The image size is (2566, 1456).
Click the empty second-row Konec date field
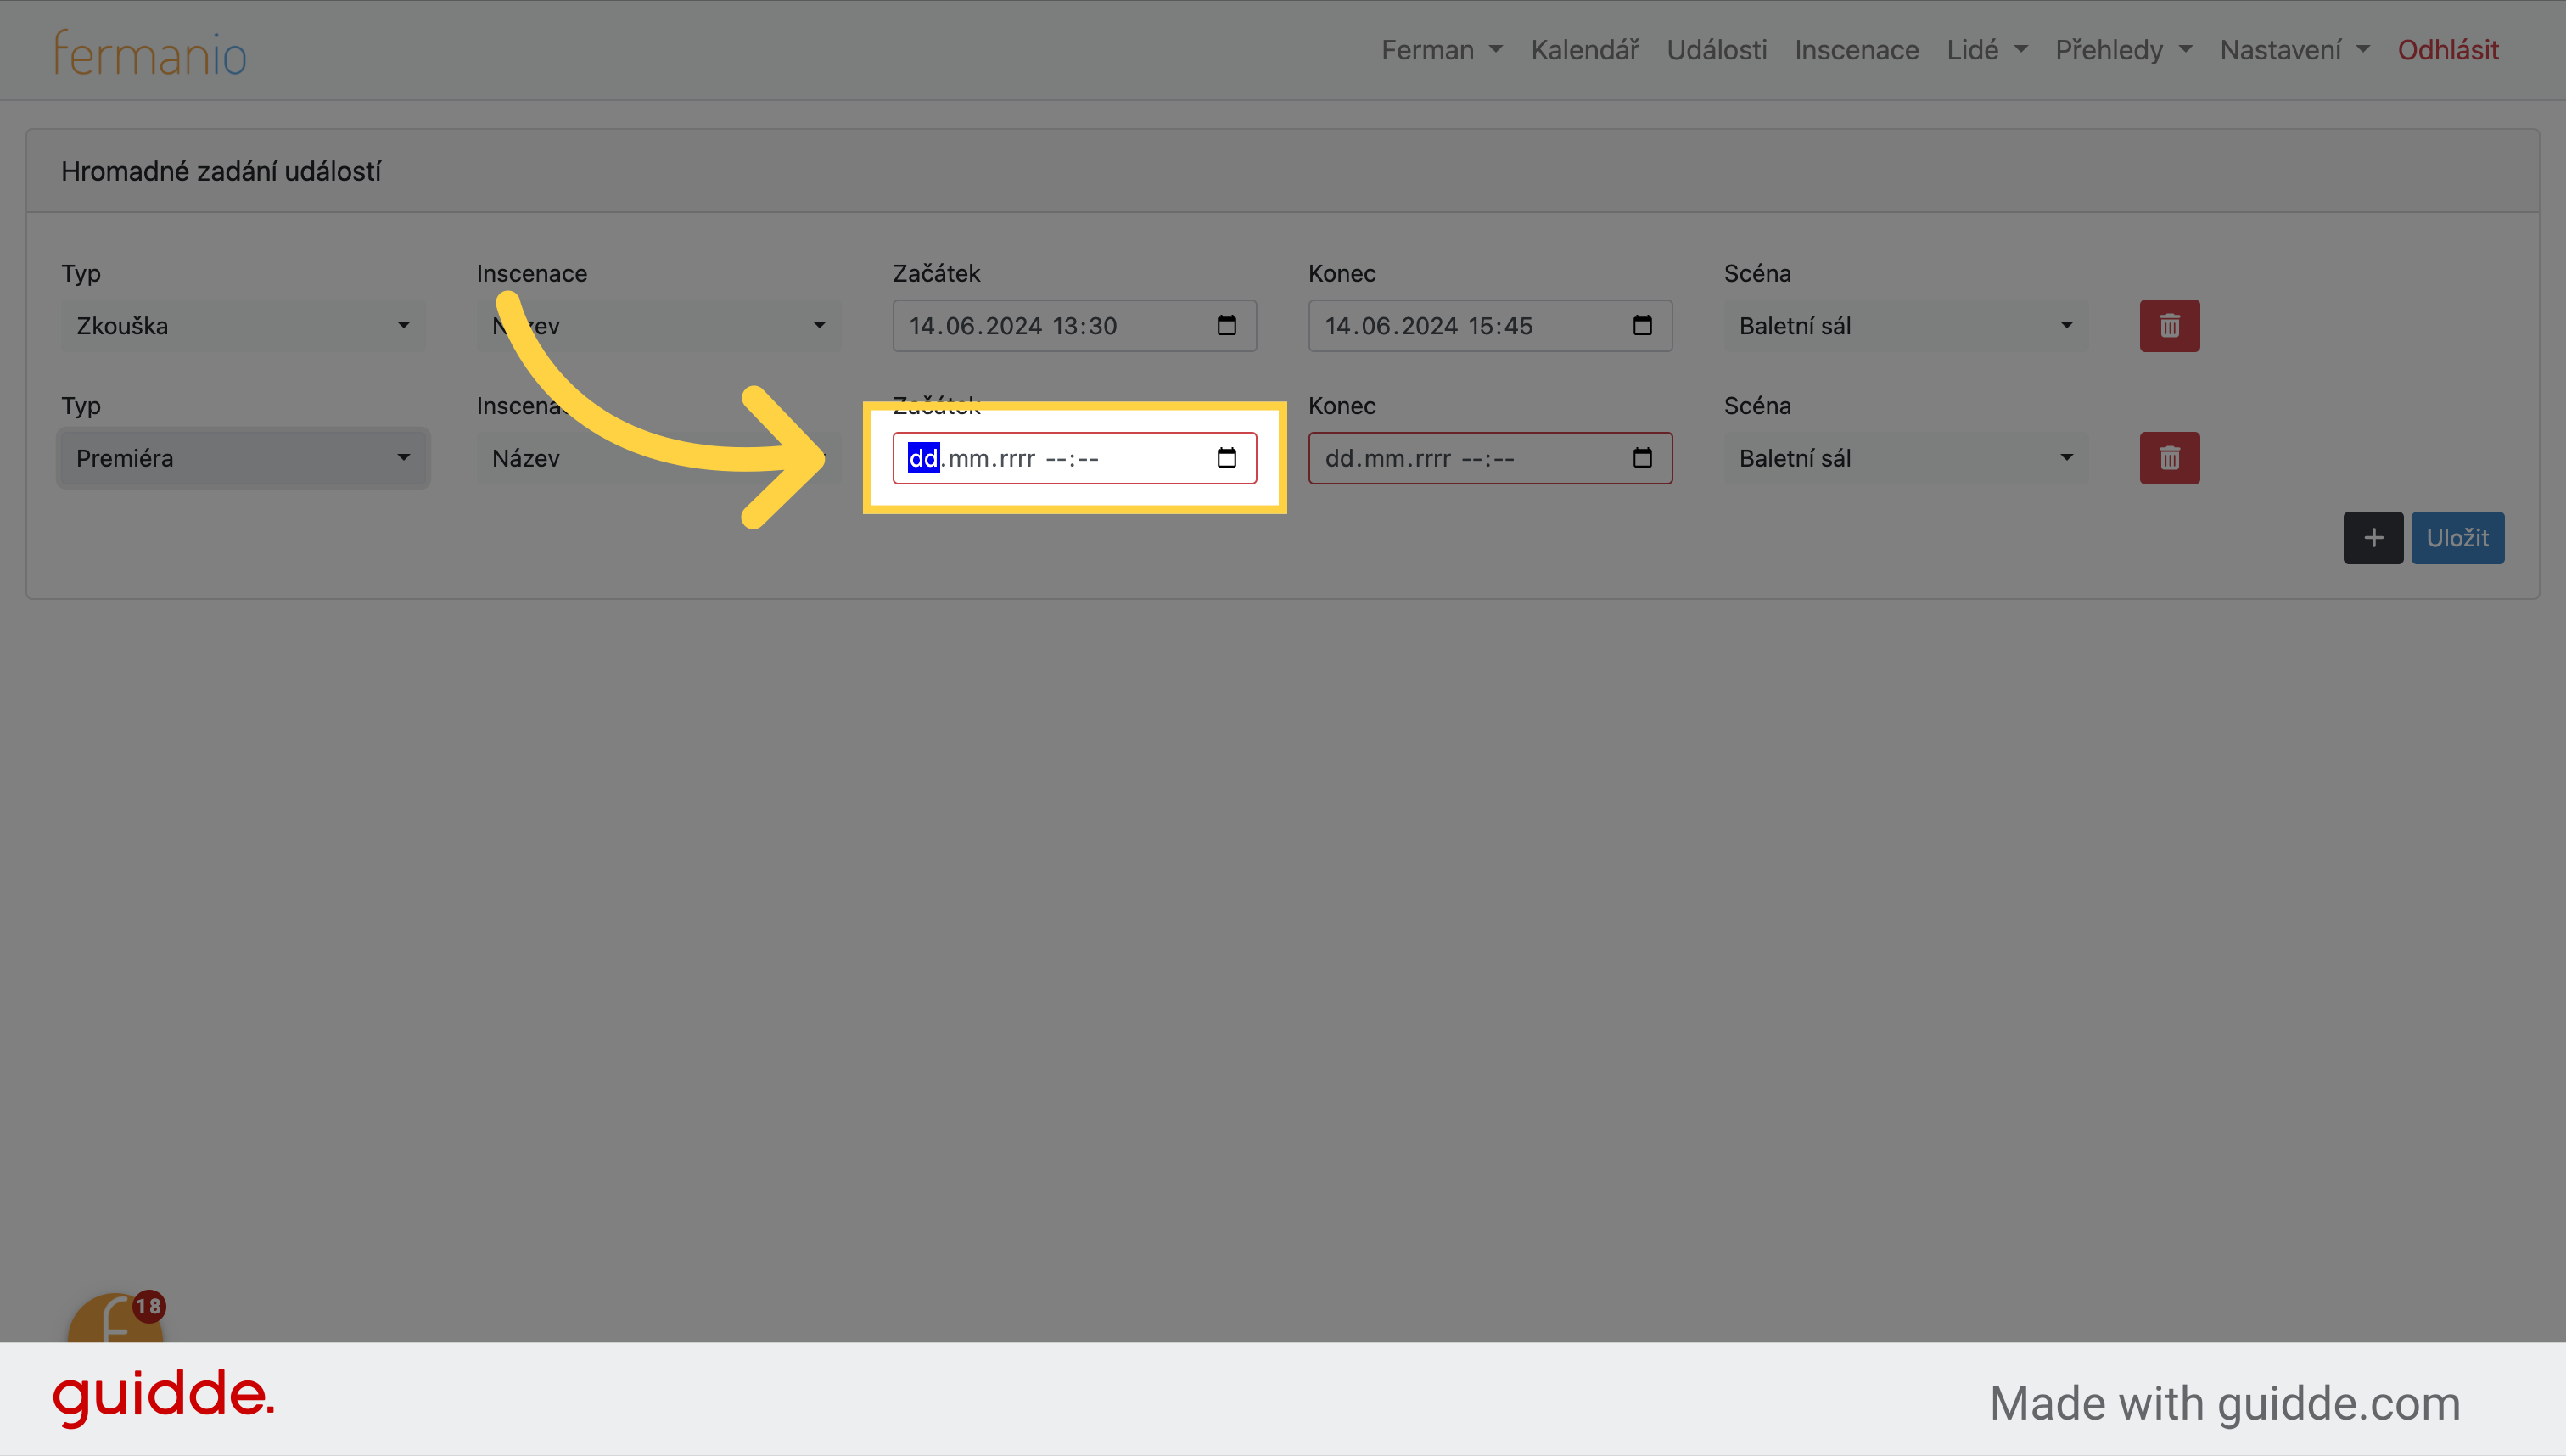pos(1490,458)
